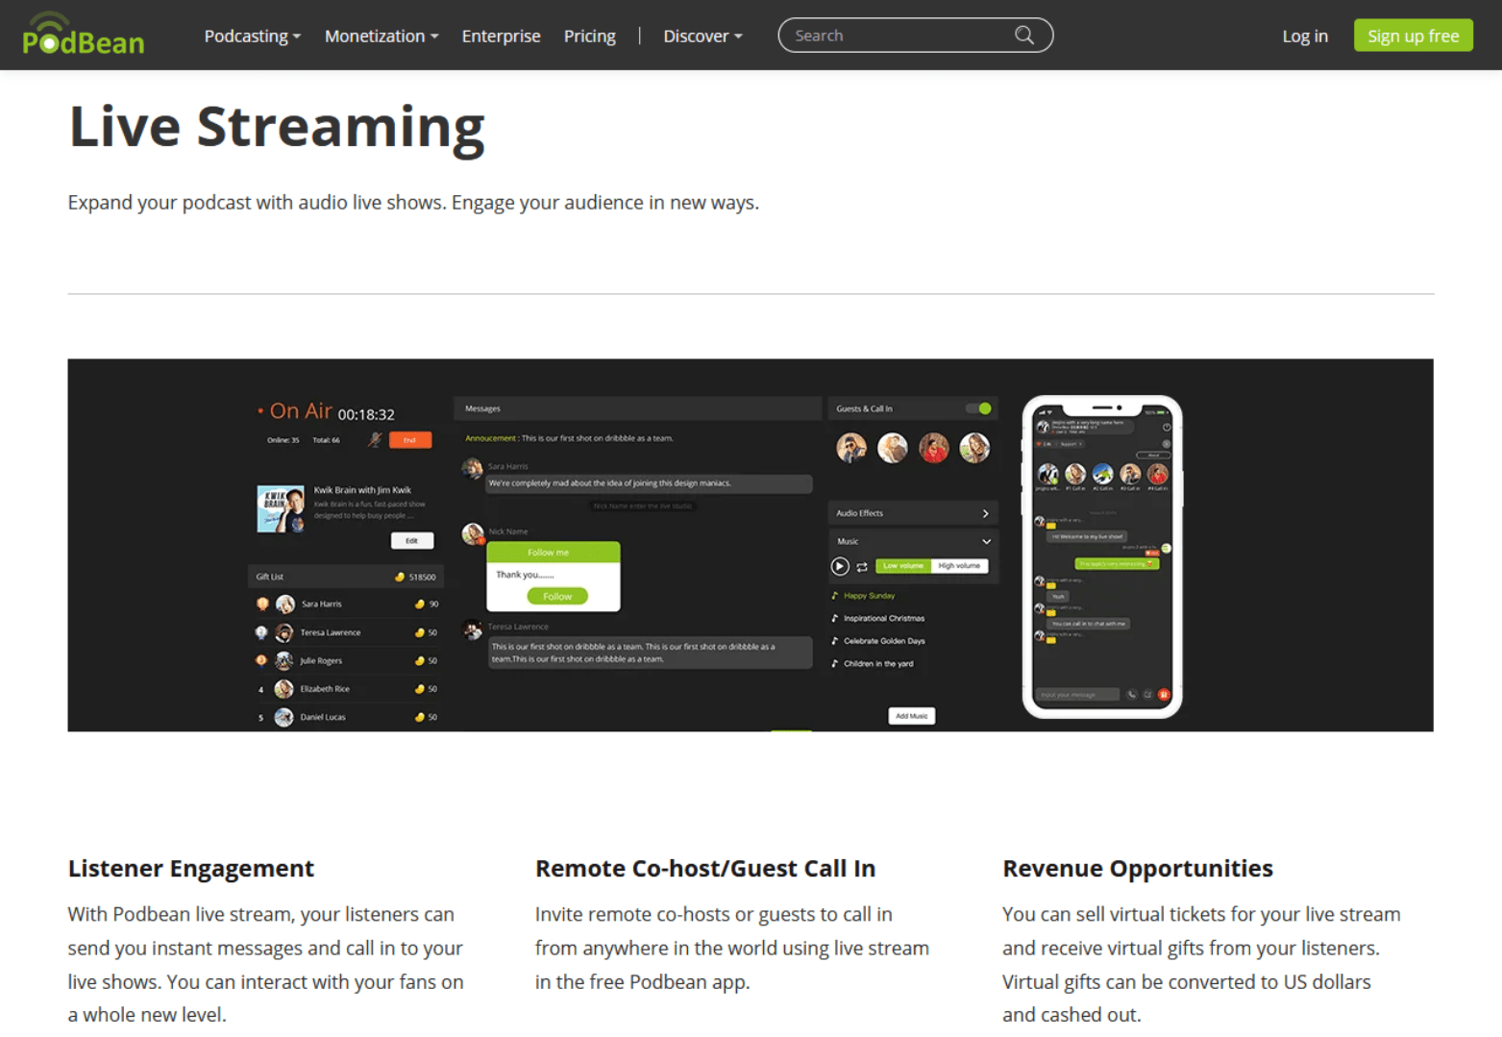Viewport: 1502px width, 1037px height.
Task: Click the music play button
Action: (x=840, y=566)
